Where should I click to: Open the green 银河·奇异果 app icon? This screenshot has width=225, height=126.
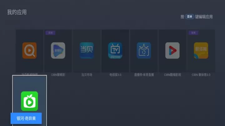[29, 101]
